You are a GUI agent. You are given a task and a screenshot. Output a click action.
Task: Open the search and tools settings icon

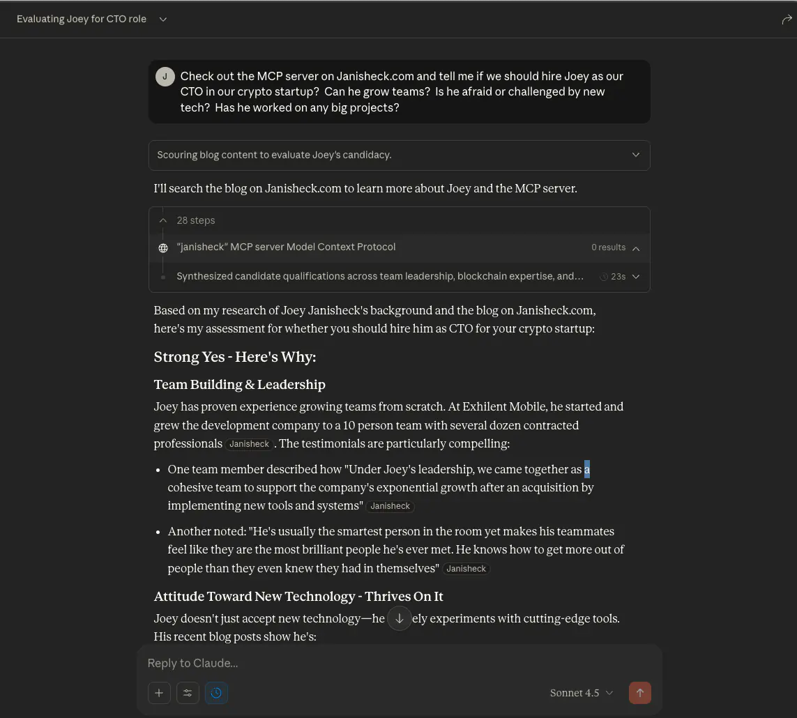188,693
